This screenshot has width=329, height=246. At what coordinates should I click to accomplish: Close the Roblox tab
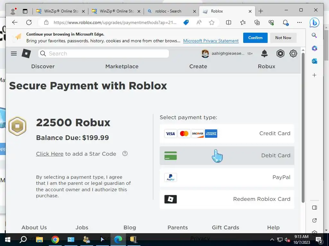[250, 11]
